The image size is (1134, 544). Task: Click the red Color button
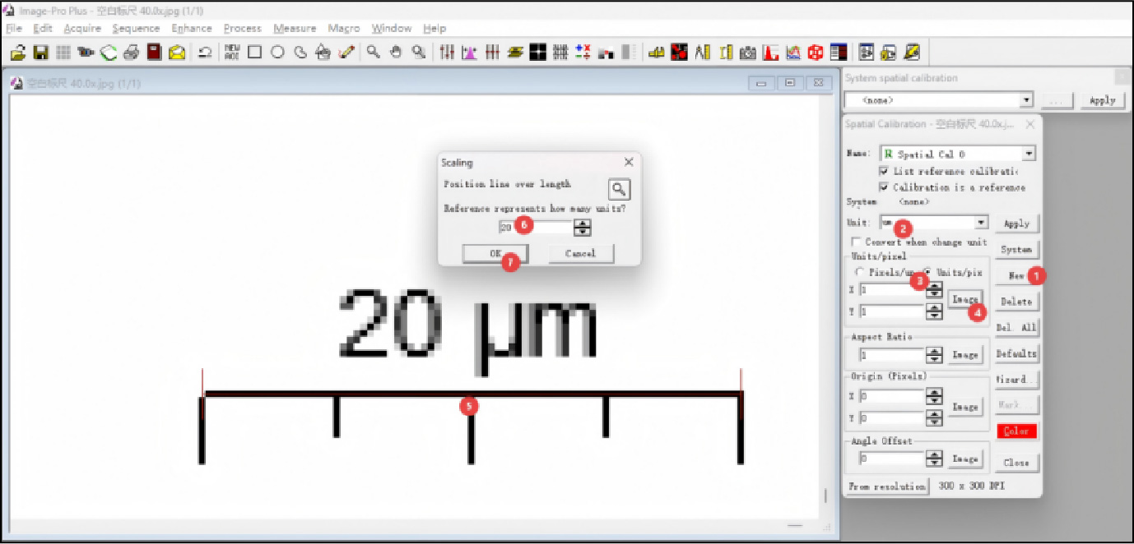(1016, 431)
